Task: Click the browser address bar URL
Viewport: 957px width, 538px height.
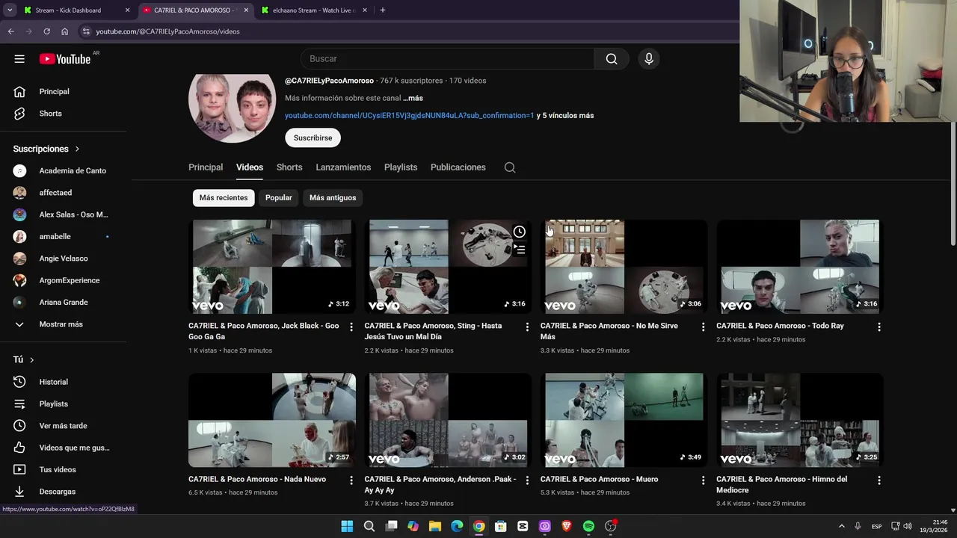Action: 167,31
